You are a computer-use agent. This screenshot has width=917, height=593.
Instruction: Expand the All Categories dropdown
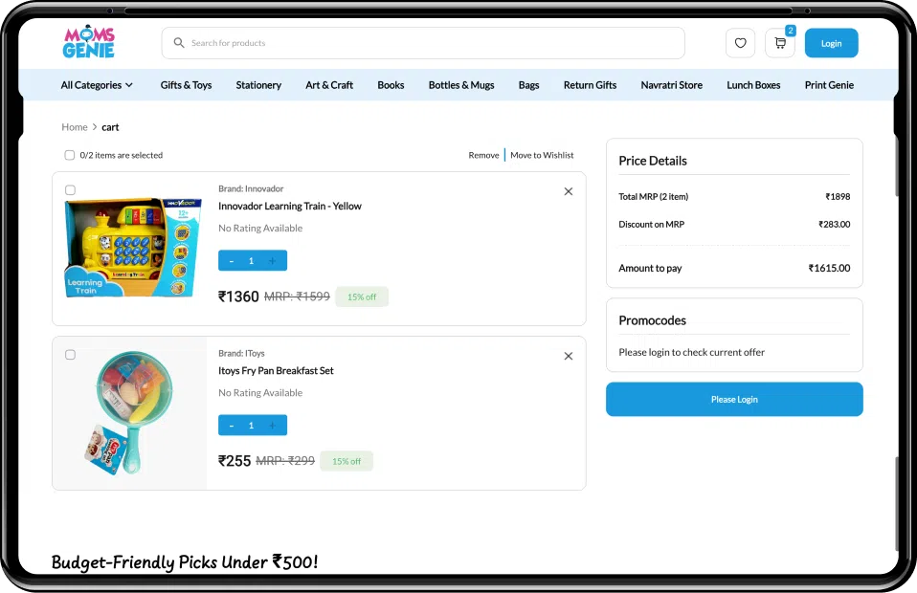(x=96, y=84)
